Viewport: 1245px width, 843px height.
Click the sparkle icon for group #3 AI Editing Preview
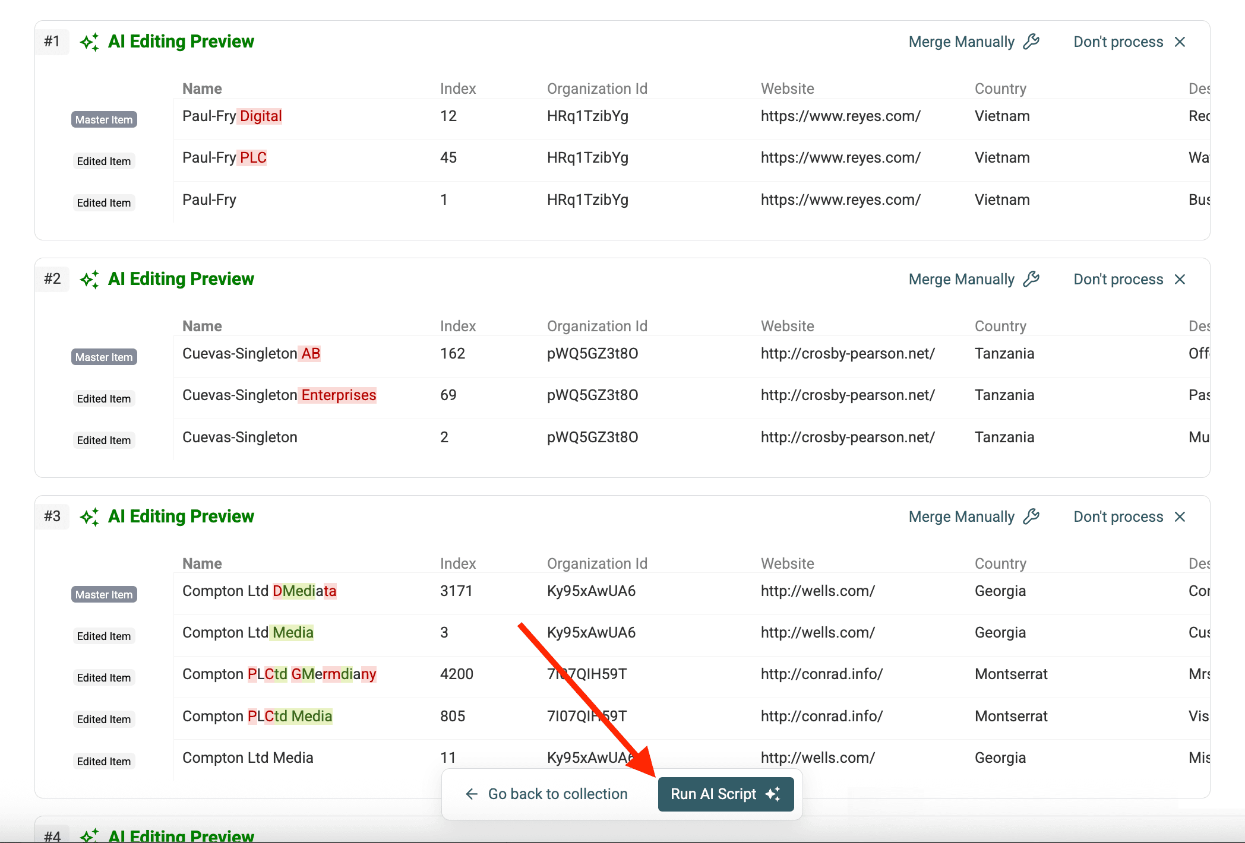pos(90,516)
